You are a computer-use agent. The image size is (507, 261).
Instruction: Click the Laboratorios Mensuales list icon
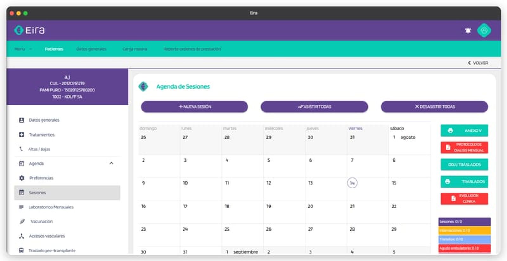coord(21,207)
